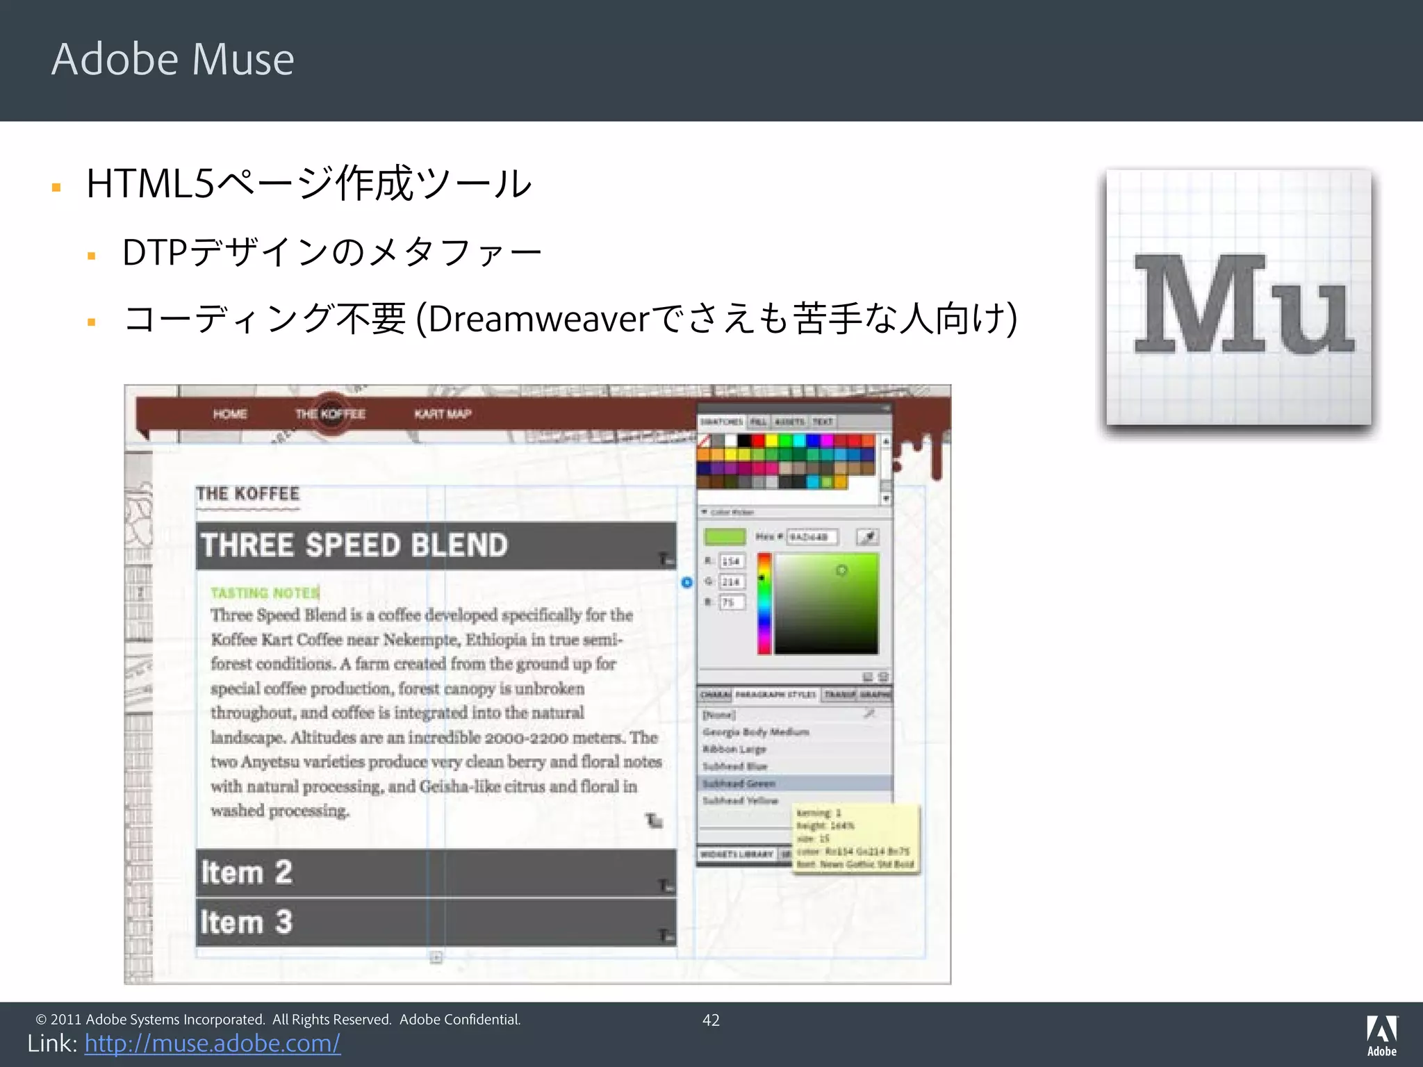Pick the None swatch with red slash
The image size is (1423, 1067).
tap(703, 440)
